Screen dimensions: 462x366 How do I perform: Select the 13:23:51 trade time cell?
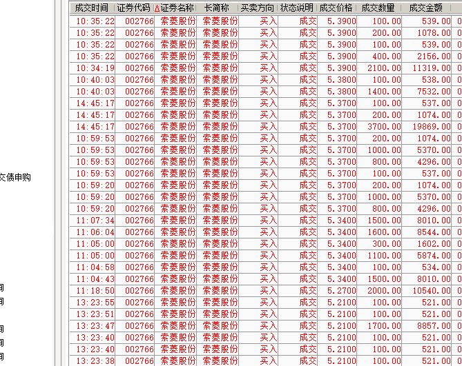pyautogui.click(x=93, y=314)
